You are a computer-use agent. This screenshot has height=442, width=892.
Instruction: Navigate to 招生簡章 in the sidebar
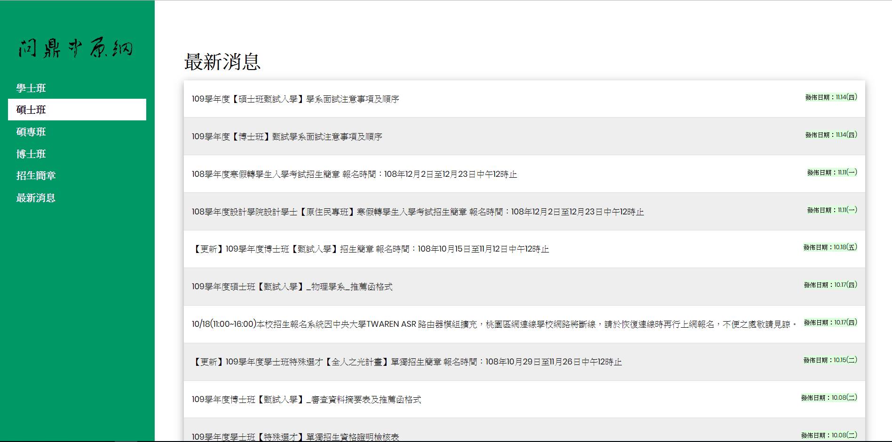[x=36, y=175]
